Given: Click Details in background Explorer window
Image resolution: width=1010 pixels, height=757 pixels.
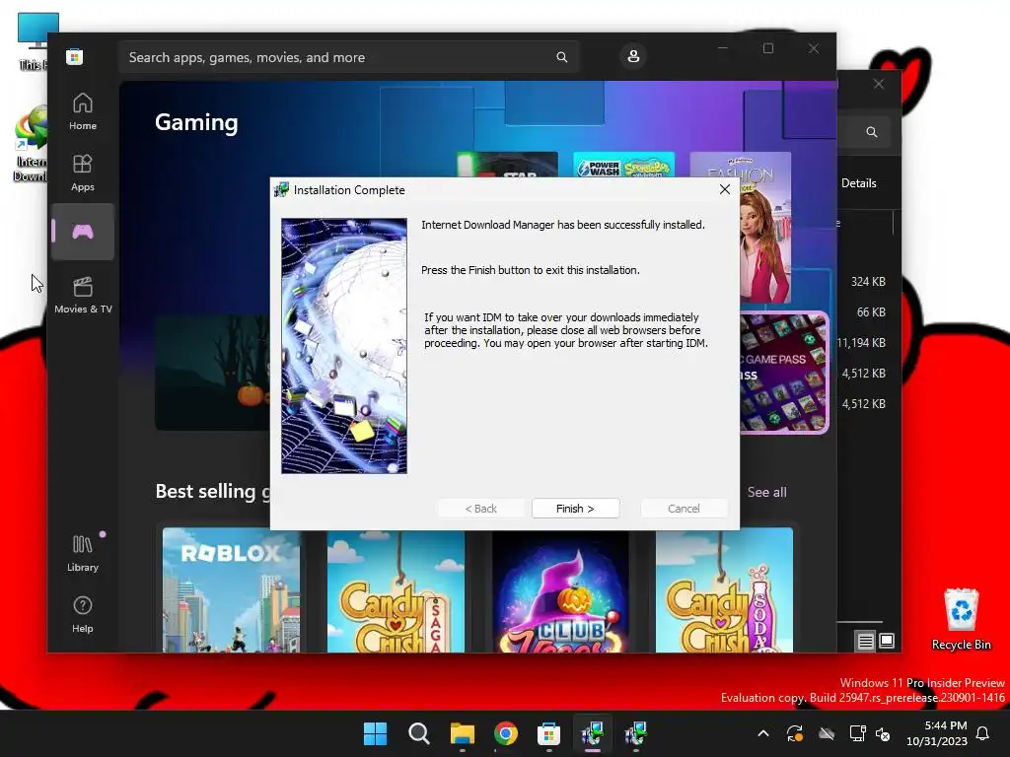Looking at the screenshot, I should pyautogui.click(x=859, y=182).
